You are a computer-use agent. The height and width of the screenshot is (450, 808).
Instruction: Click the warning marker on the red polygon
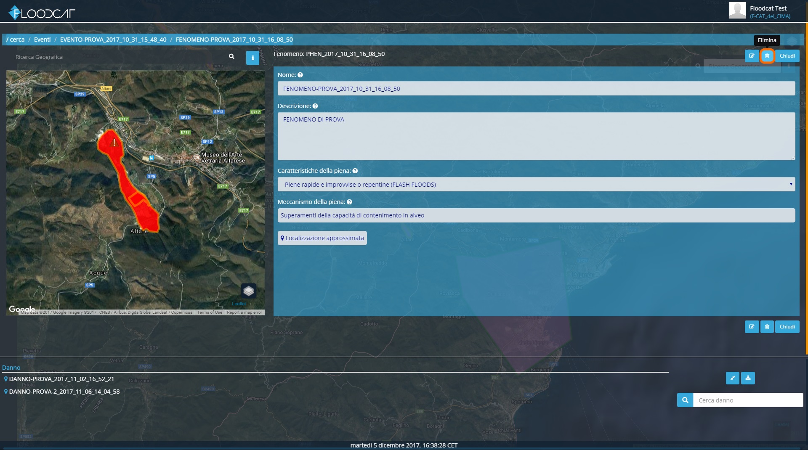pyautogui.click(x=114, y=143)
